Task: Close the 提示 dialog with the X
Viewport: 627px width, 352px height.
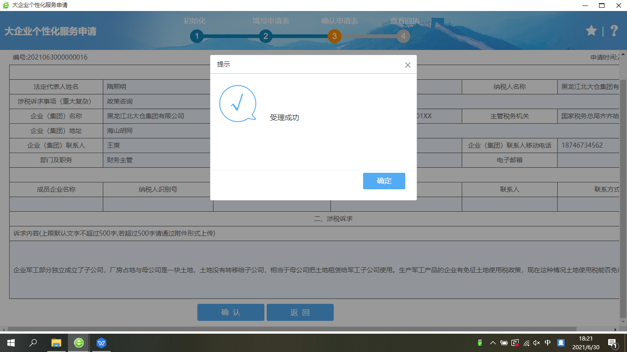Action: click(408, 65)
